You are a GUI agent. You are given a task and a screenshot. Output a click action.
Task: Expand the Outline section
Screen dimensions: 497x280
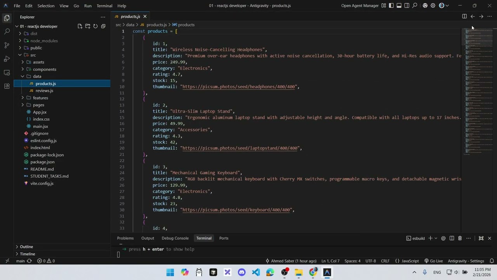(62, 247)
